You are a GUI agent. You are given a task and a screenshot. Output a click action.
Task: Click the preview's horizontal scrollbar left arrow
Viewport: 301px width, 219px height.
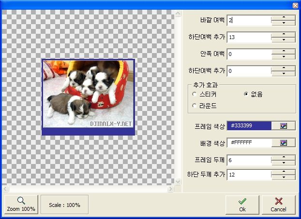[5, 189]
